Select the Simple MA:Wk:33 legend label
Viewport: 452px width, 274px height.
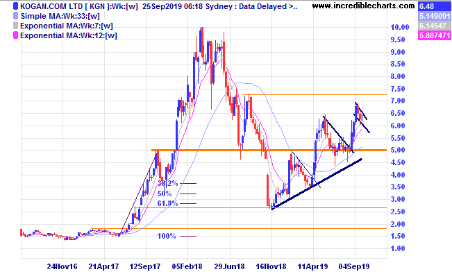point(60,16)
